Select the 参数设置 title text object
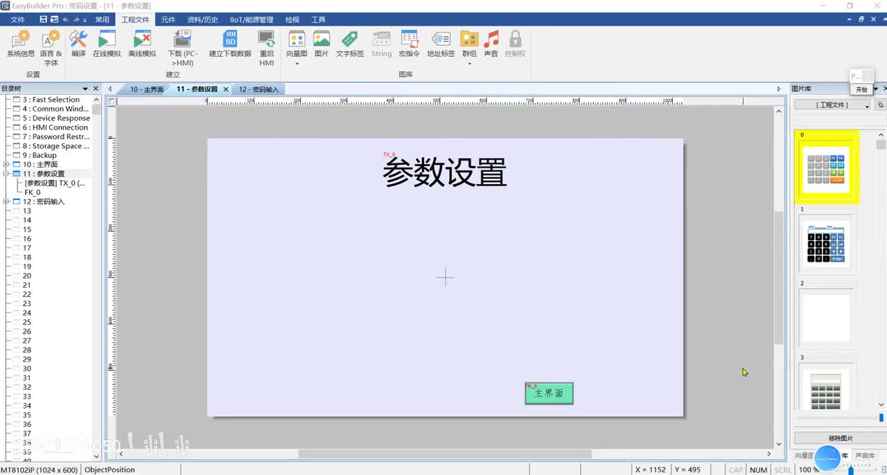 (x=445, y=173)
